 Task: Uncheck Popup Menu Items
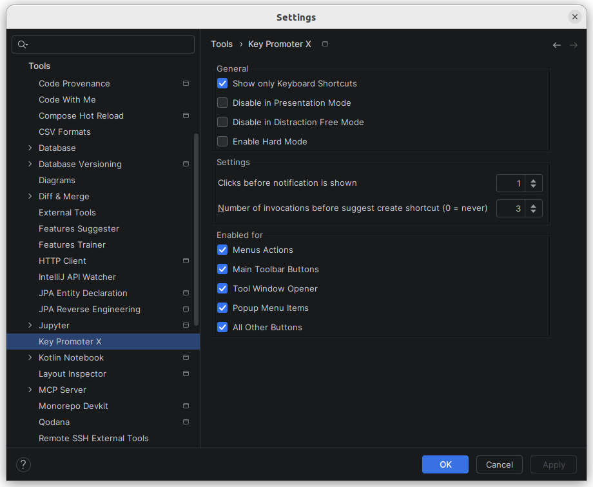click(x=222, y=308)
